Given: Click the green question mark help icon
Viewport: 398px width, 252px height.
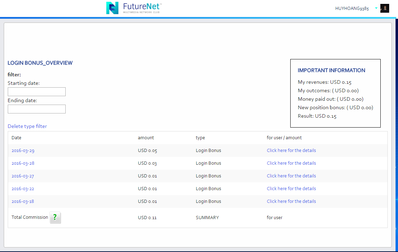Looking at the screenshot, I should click(x=55, y=218).
